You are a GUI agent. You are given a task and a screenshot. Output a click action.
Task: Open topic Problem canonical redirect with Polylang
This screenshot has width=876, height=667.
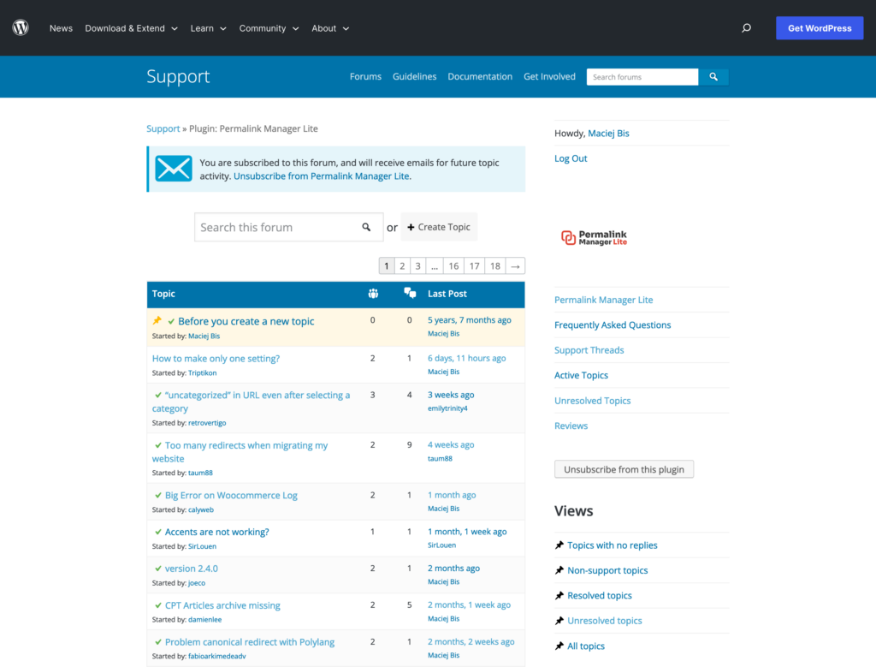pyautogui.click(x=250, y=642)
